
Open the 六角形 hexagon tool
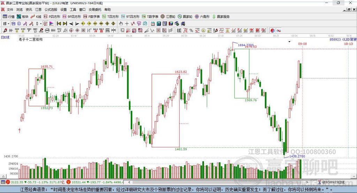tap(202, 17)
